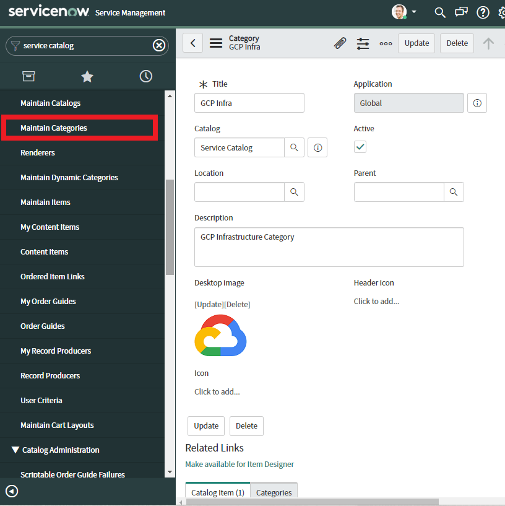505x506 pixels.
Task: Click the Description text area
Action: click(x=329, y=247)
